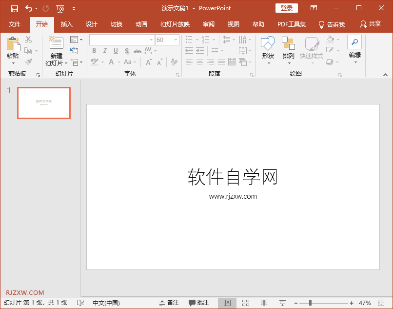Enable right text alignment

211,62
